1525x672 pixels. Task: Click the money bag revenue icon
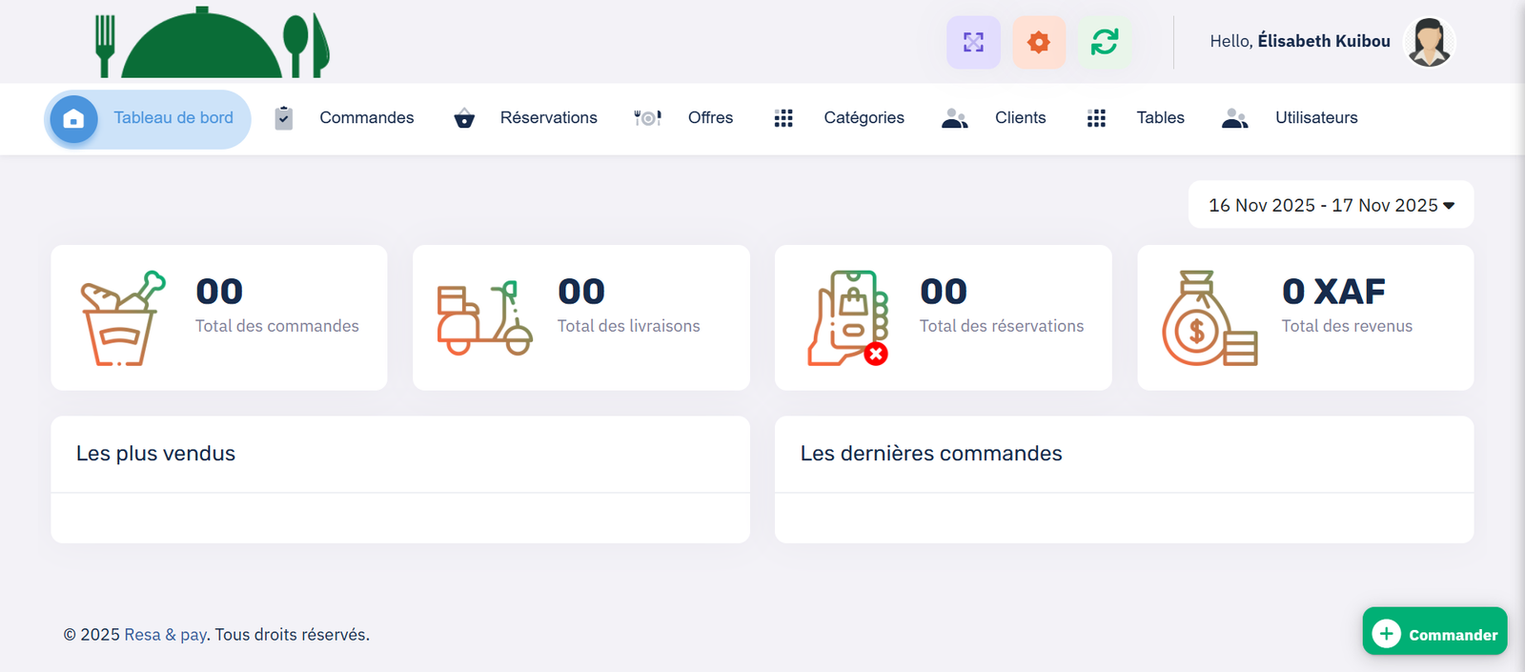pyautogui.click(x=1209, y=318)
